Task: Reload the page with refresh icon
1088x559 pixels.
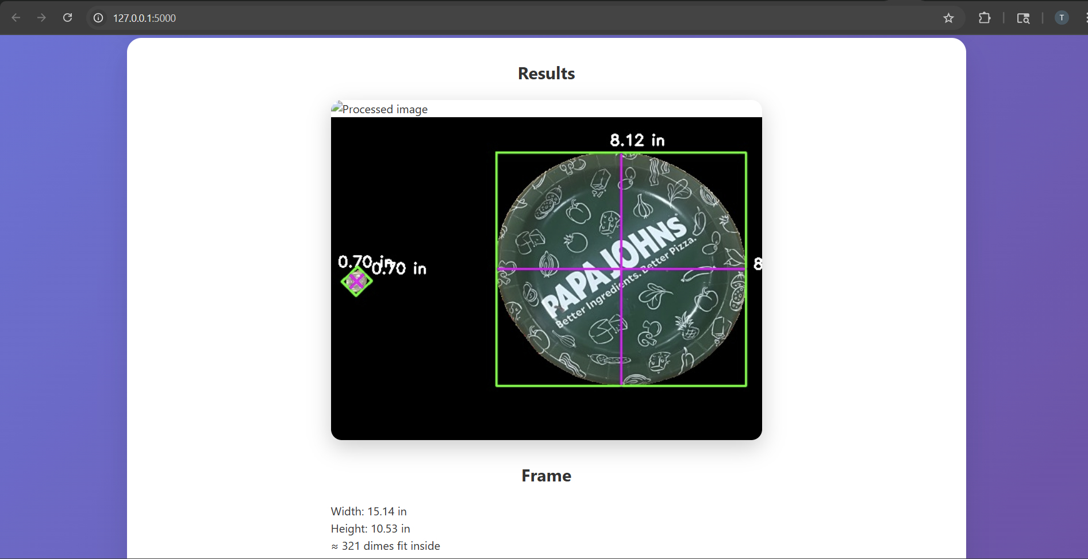Action: [67, 18]
